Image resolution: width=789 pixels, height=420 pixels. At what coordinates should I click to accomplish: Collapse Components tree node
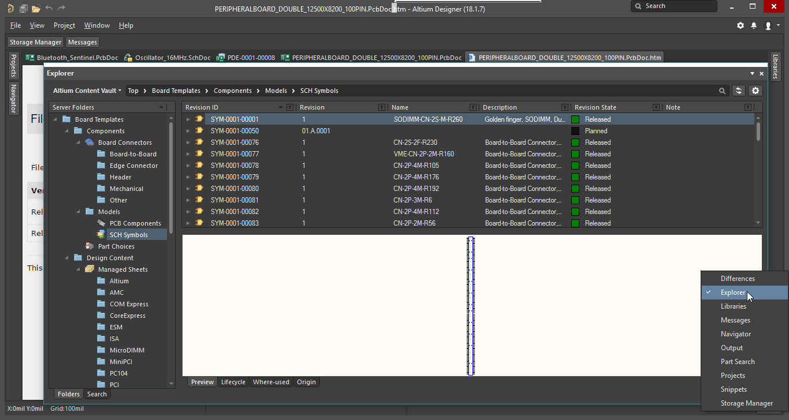(x=67, y=131)
